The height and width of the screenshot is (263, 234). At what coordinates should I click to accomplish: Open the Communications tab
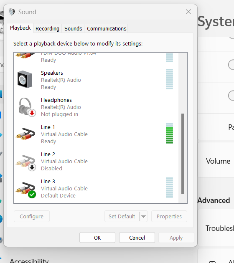(x=107, y=29)
